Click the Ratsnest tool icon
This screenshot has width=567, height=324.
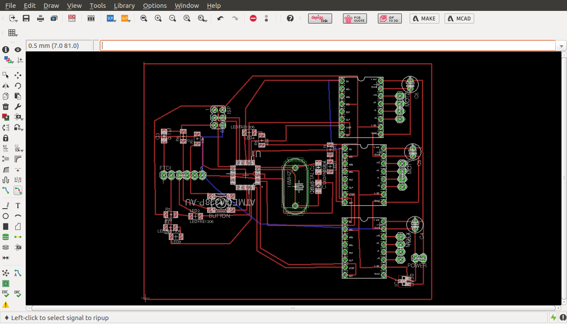(x=6, y=273)
